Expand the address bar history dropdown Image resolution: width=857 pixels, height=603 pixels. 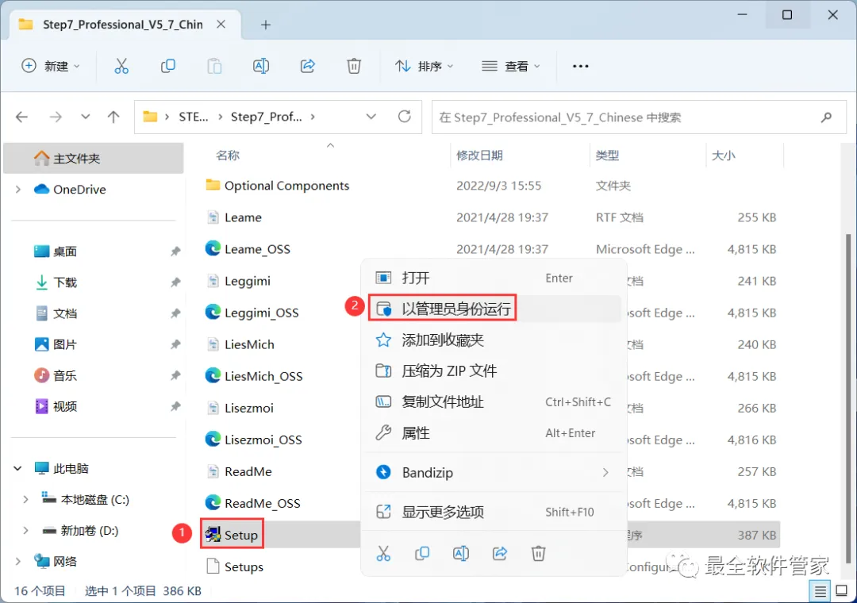(x=371, y=117)
